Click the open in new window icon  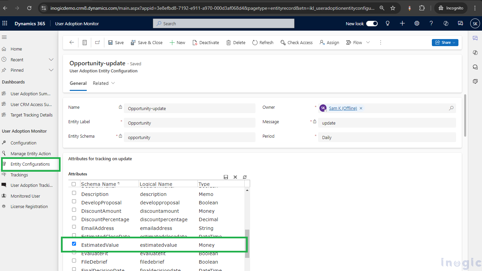[x=97, y=42]
